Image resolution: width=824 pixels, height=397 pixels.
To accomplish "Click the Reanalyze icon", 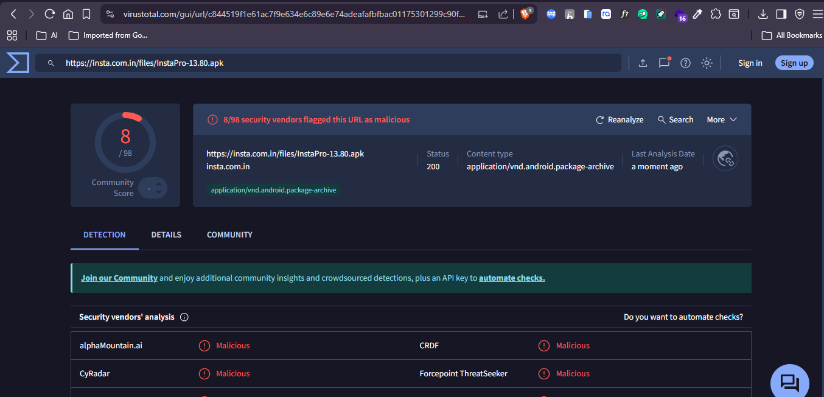I will (599, 119).
